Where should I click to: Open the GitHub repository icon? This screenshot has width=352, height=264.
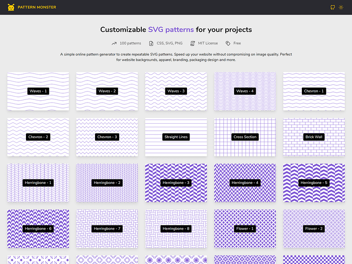[333, 7]
